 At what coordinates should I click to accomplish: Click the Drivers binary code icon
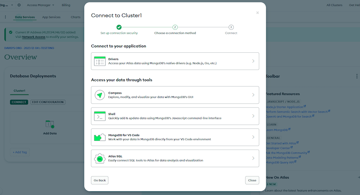[x=99, y=61]
